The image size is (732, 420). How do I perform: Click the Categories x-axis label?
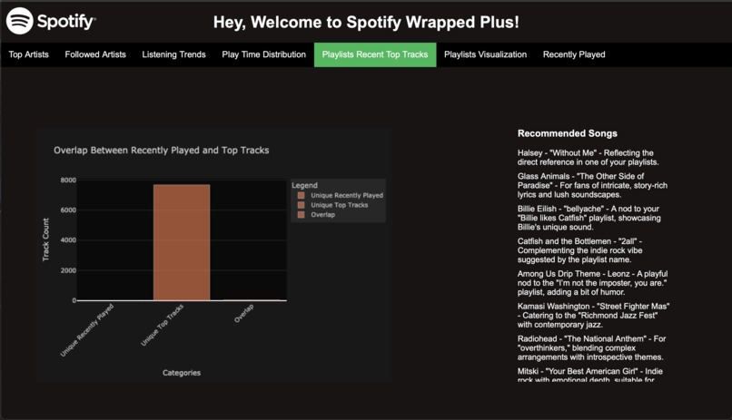click(182, 373)
